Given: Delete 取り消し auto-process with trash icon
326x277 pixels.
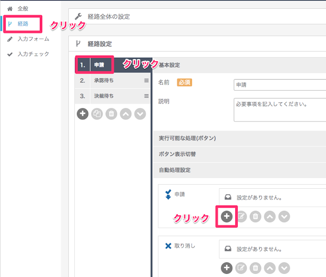Looking at the screenshot, I should click(x=255, y=268).
